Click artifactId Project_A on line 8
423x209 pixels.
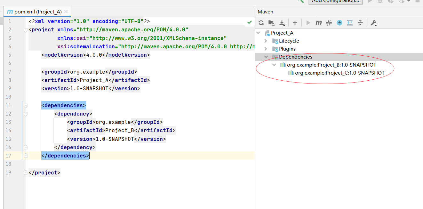(96, 80)
